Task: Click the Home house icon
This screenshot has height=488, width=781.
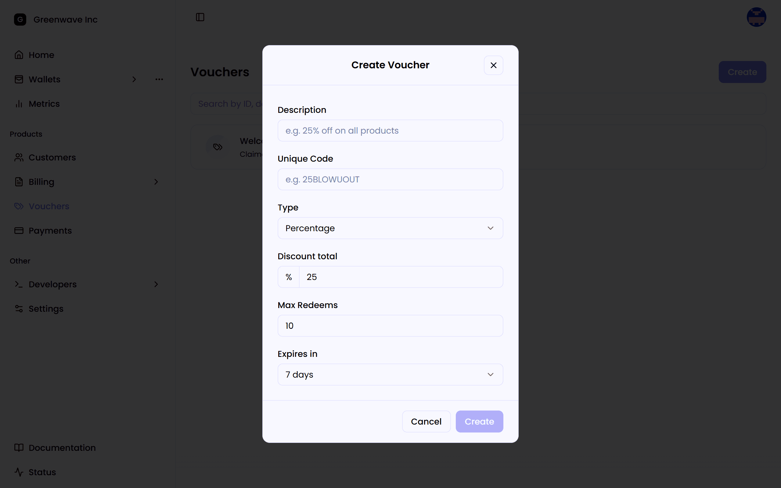Action: pyautogui.click(x=19, y=55)
